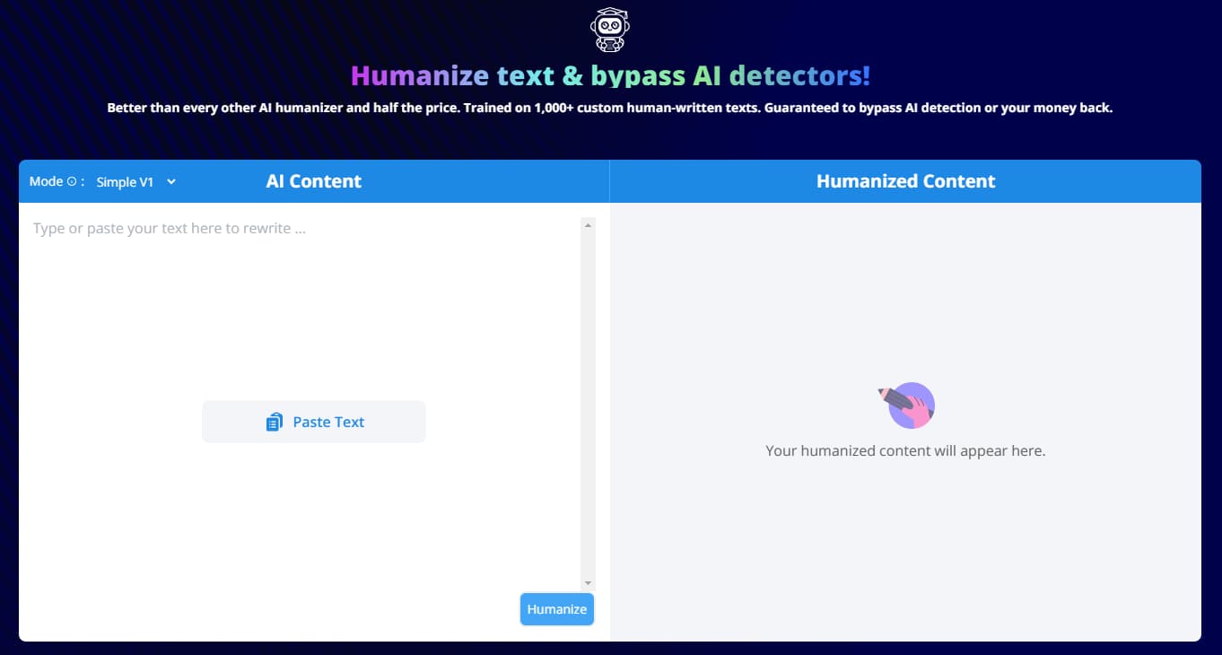Click the text box scrollbar track
Viewport: 1222px width, 655px height.
[588, 404]
